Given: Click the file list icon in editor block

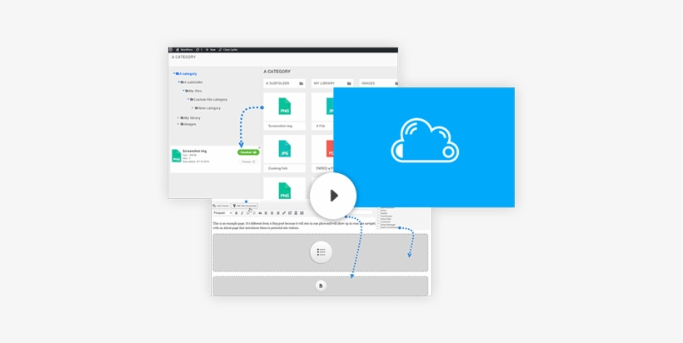Looking at the screenshot, I should 321,251.
